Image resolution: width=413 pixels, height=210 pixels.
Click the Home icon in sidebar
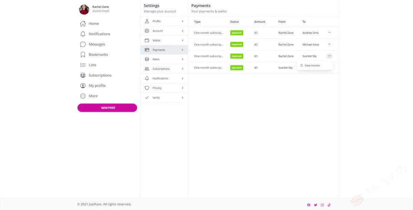tap(83, 24)
